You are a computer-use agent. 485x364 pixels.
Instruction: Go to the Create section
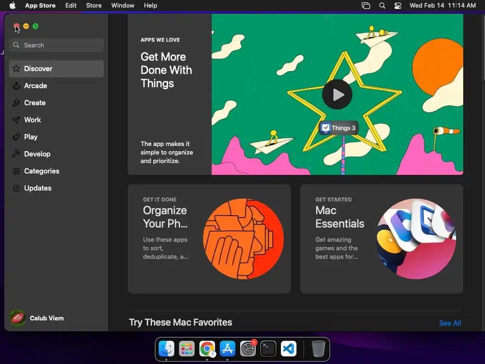coord(56,102)
